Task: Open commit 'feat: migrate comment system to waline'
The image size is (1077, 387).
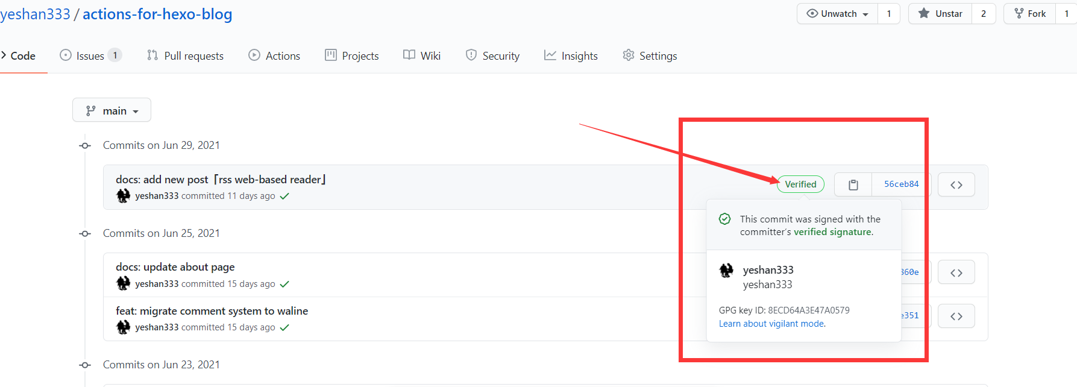Action: tap(212, 311)
